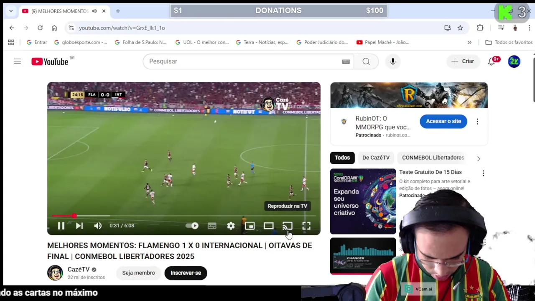Open the Changer ad thumbnail

(x=363, y=256)
